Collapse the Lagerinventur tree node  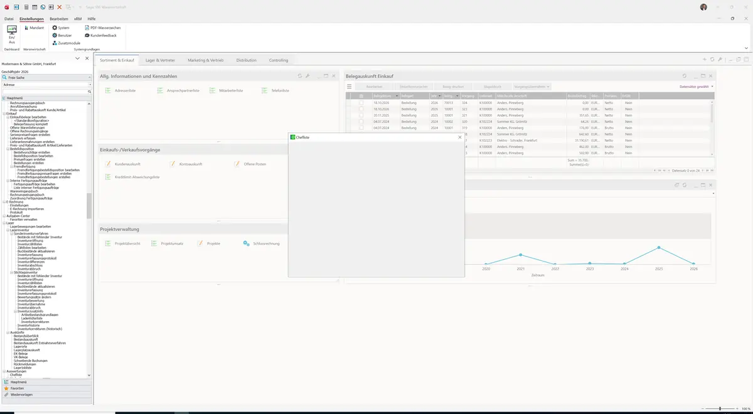click(8, 230)
